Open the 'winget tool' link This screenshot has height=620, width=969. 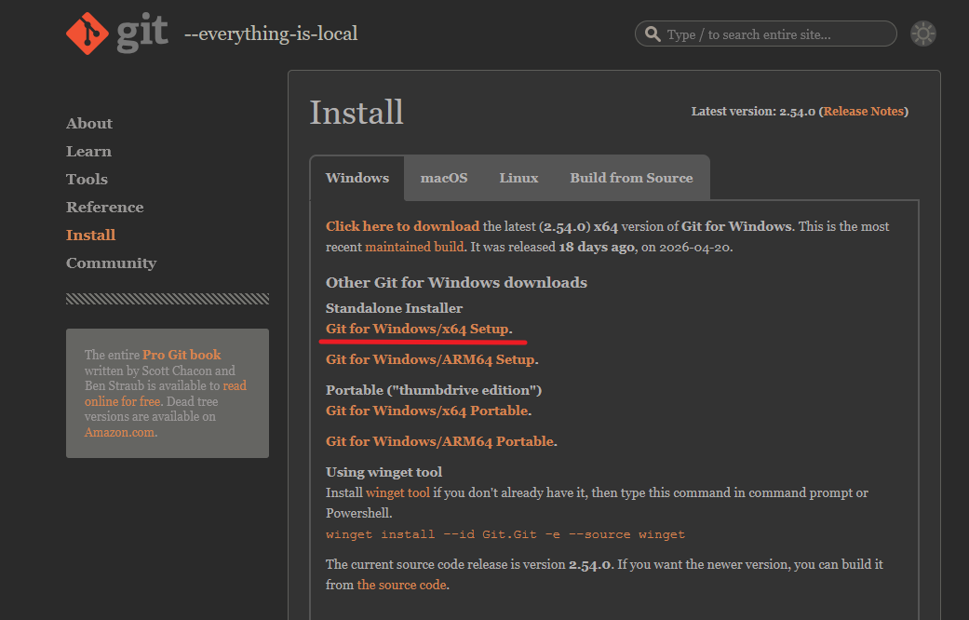[x=397, y=492]
